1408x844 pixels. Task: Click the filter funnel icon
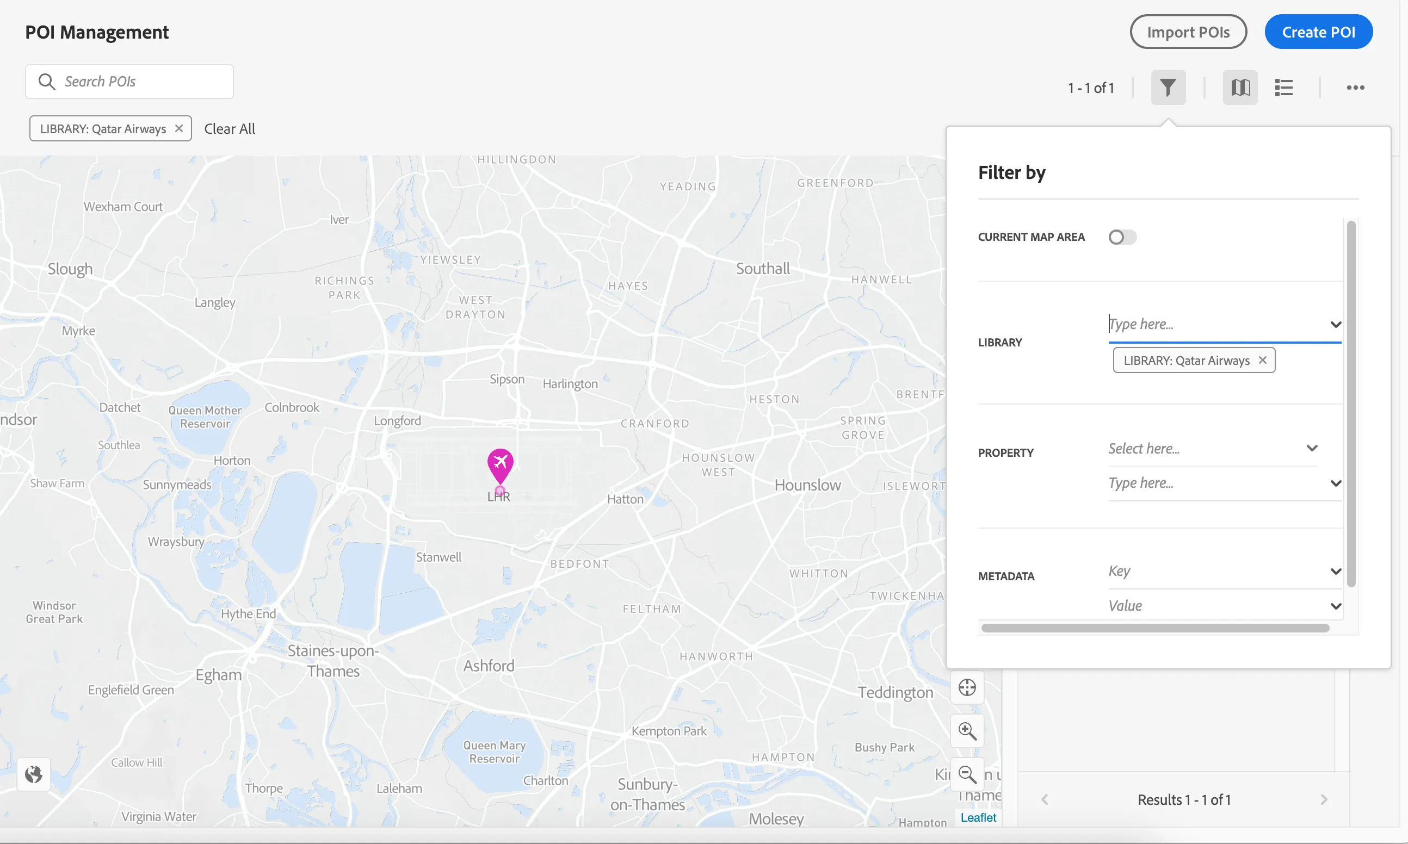coord(1168,88)
